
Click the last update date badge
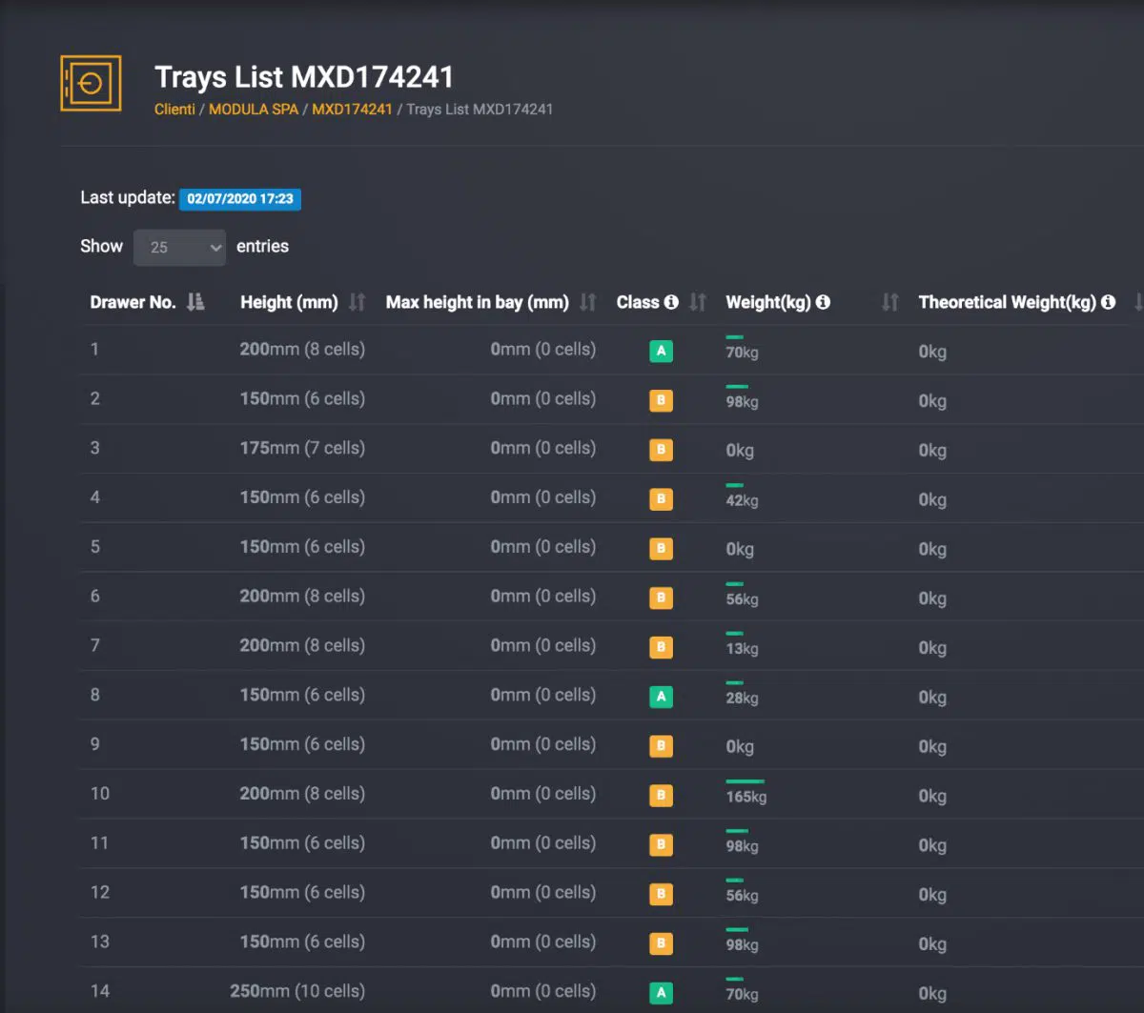240,199
